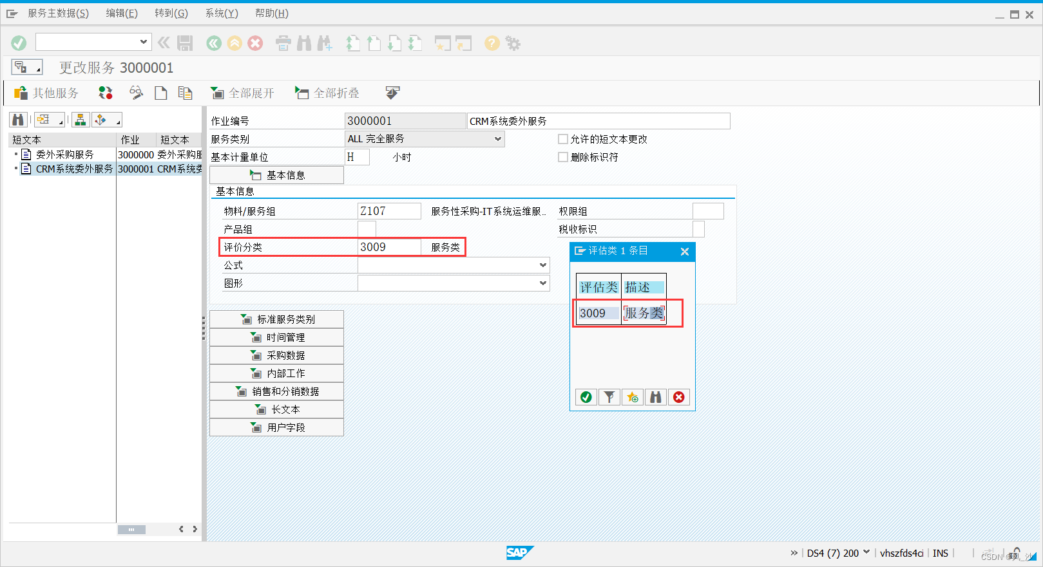1043x567 pixels.
Task: Expand the 用户字段 section
Action: tap(276, 427)
